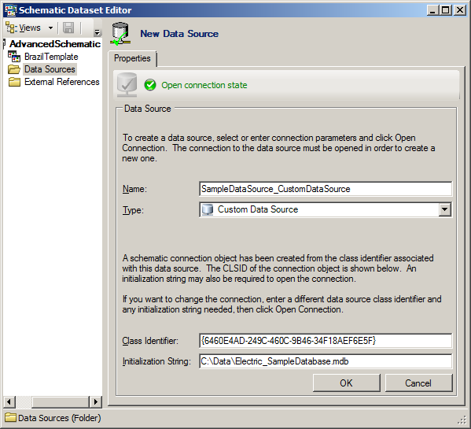The height and width of the screenshot is (429, 471).
Task: Click the grey connection database icon
Action: click(127, 85)
